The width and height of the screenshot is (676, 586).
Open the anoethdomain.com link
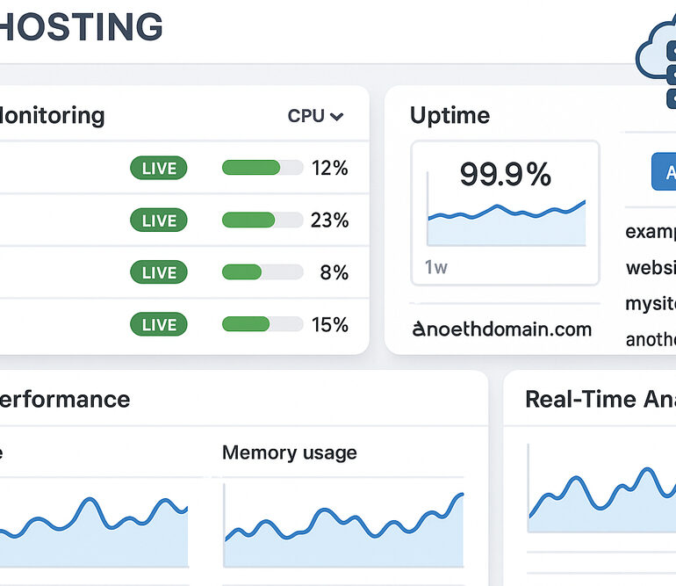[502, 329]
